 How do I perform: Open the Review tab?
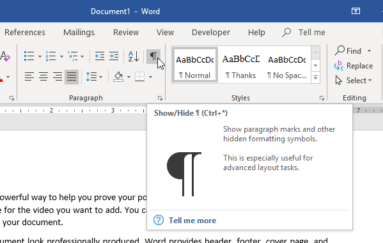tap(126, 32)
